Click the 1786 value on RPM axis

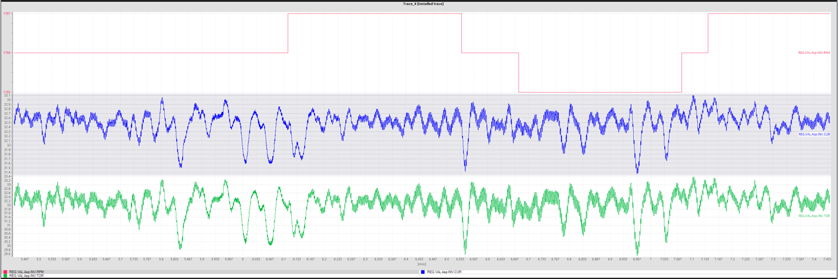click(7, 53)
